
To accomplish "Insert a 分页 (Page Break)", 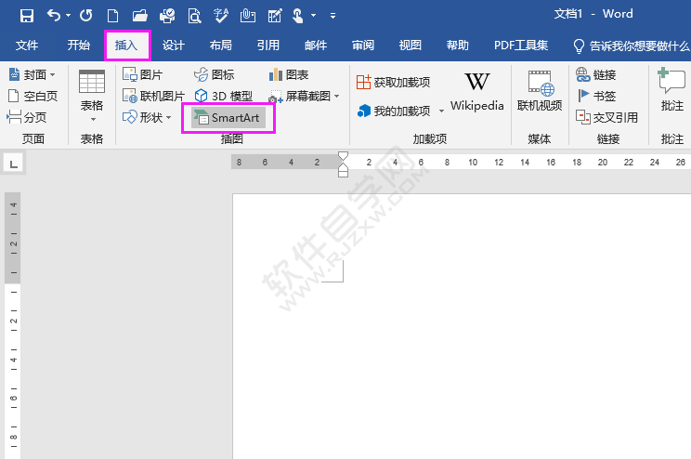I will (x=27, y=117).
